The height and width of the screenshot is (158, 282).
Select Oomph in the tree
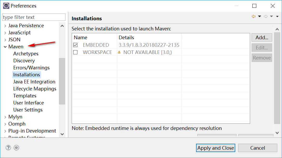(x=17, y=124)
